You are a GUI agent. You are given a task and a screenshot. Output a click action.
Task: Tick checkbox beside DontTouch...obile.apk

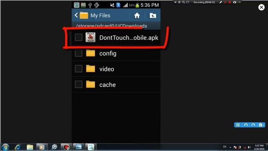pyautogui.click(x=78, y=37)
